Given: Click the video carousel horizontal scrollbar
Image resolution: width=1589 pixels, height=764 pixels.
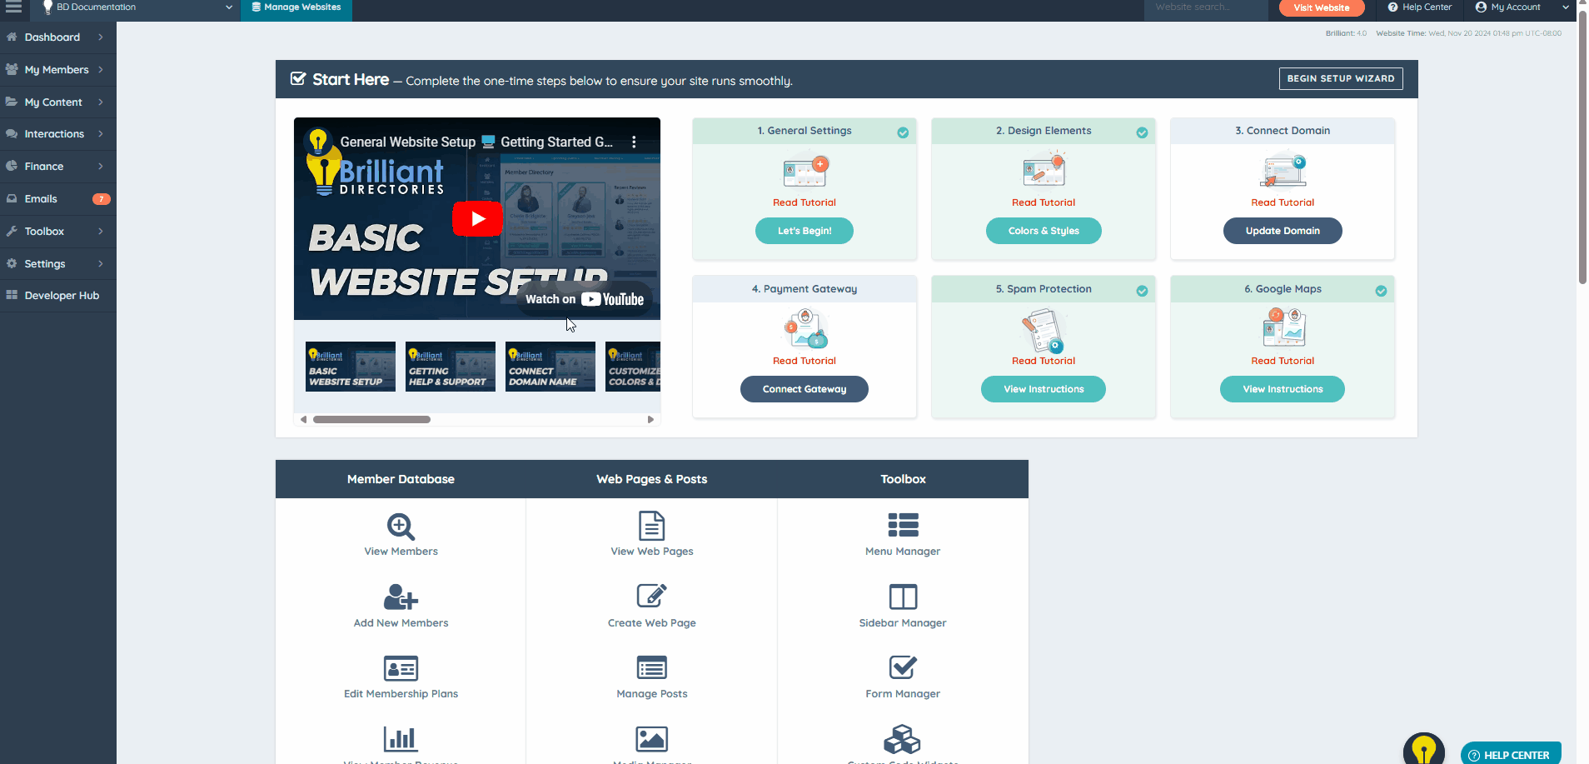Looking at the screenshot, I should [x=371, y=420].
